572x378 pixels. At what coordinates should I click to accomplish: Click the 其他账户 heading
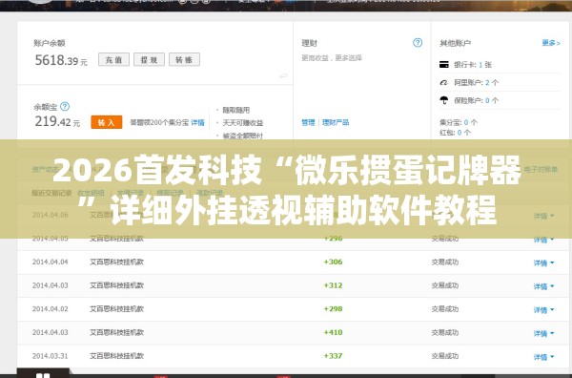click(x=455, y=43)
